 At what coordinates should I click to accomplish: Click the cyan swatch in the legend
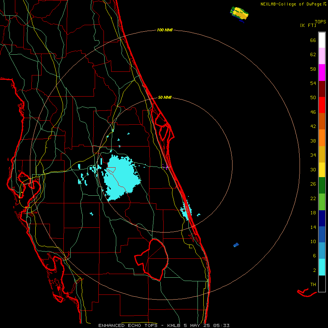(322, 267)
